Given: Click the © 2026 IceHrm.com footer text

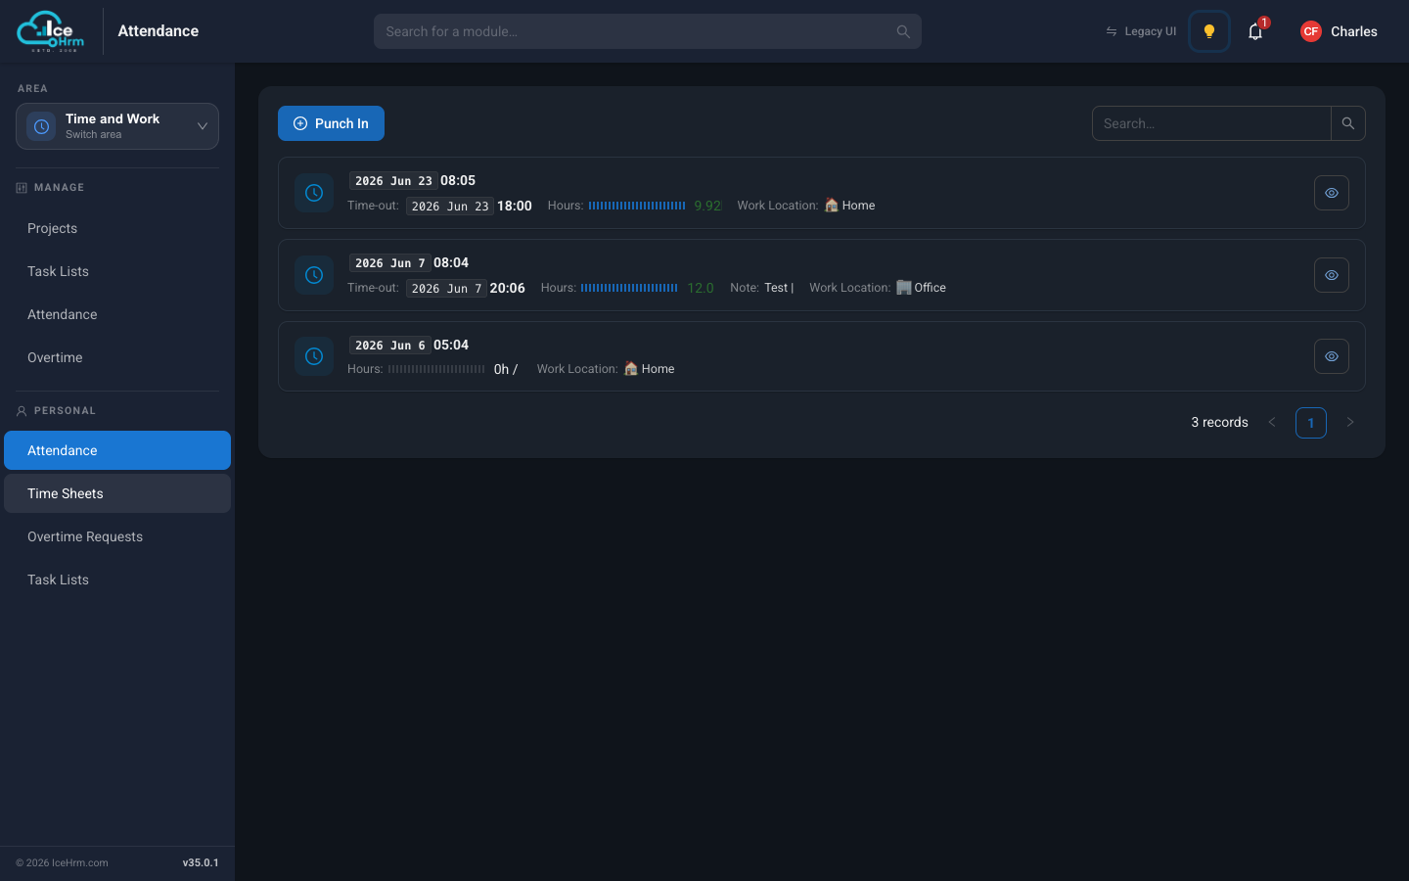Looking at the screenshot, I should tap(62, 862).
